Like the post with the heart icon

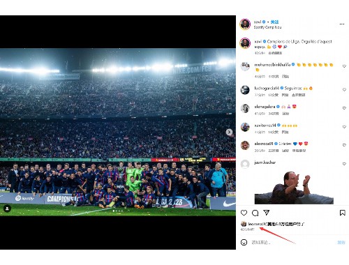[244, 213]
